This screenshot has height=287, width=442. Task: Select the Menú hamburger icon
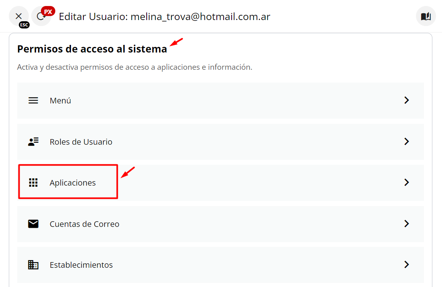pyautogui.click(x=33, y=100)
